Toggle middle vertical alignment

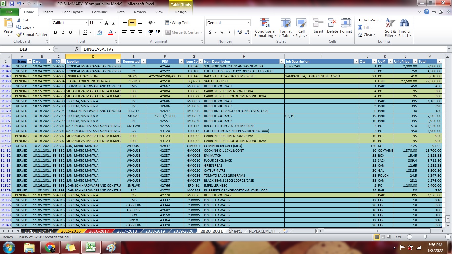pyautogui.click(x=132, y=23)
